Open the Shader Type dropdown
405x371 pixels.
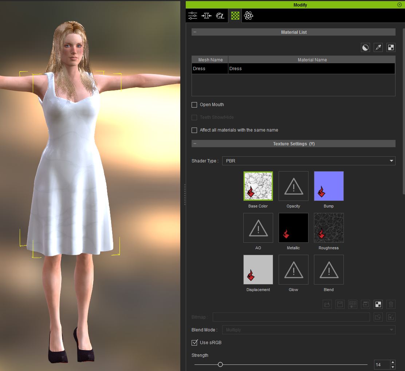pyautogui.click(x=308, y=161)
